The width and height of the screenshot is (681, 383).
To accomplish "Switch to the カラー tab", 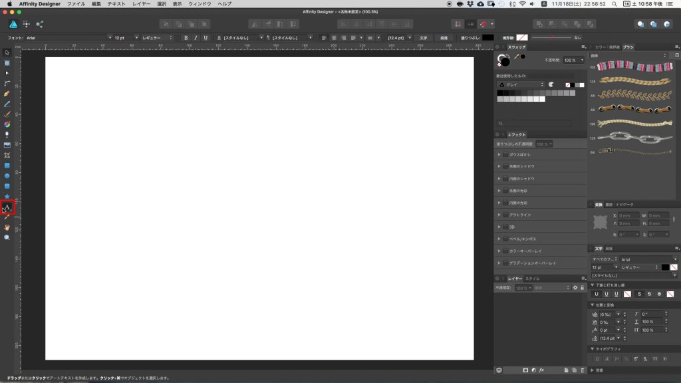I will [x=601, y=47].
